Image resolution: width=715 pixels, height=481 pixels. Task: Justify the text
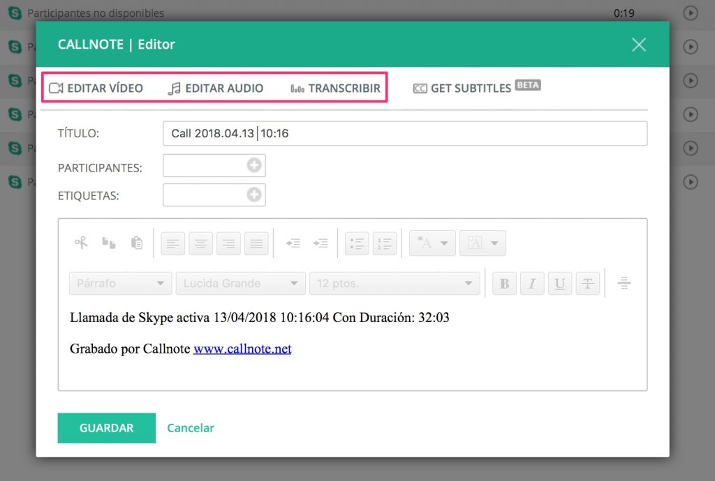(256, 243)
